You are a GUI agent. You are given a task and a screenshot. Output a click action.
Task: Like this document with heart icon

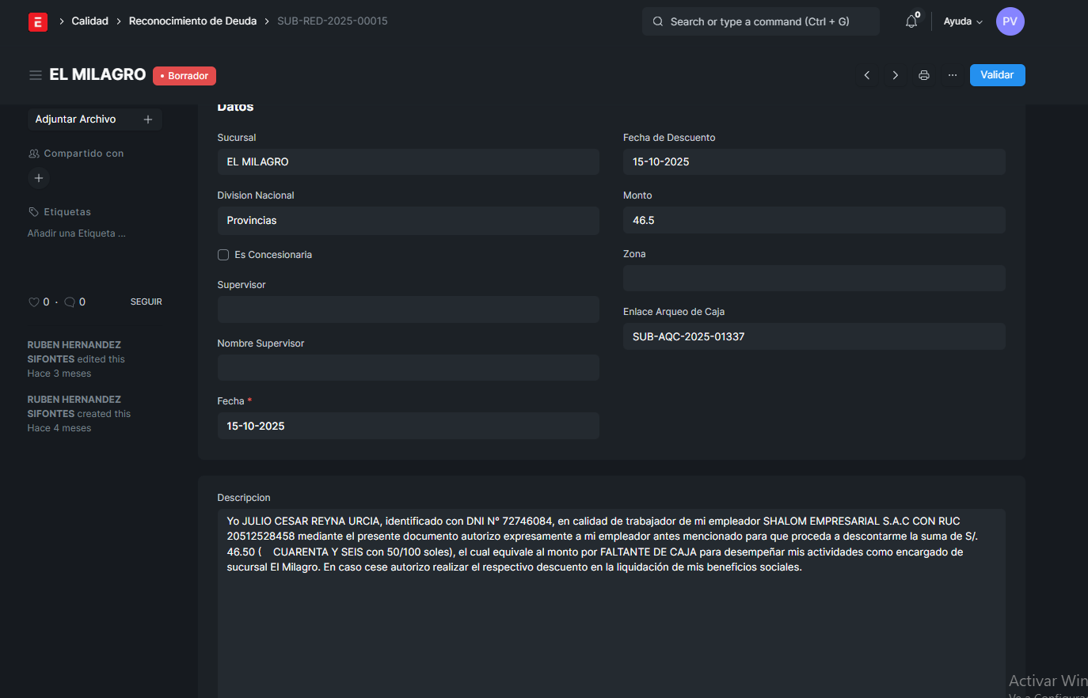34,302
